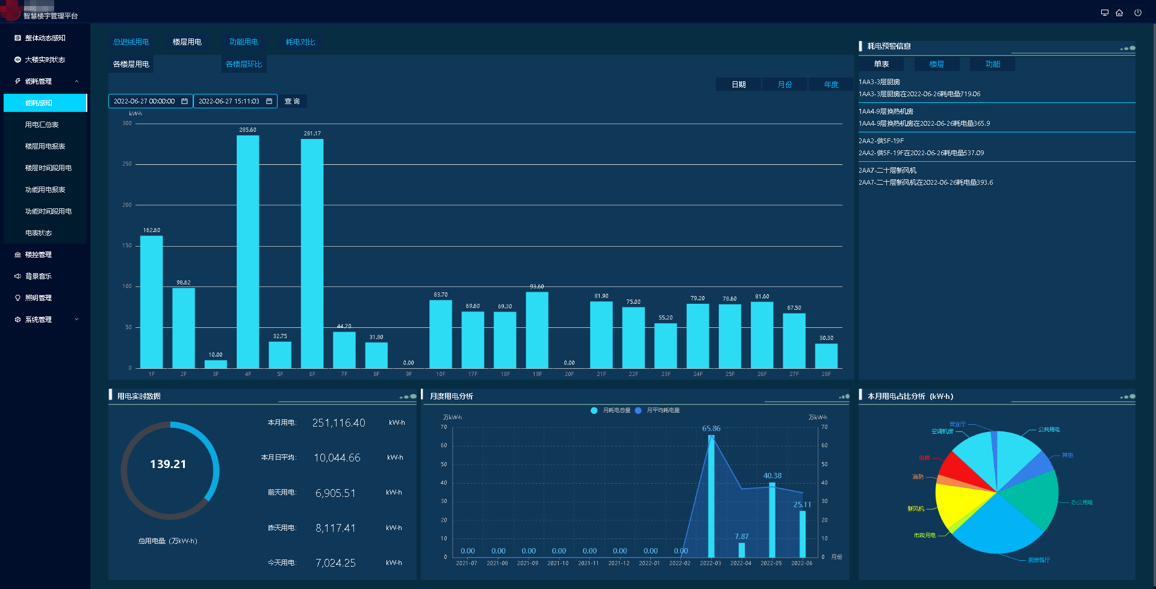The image size is (1156, 589).
Task: Switch to the 功能用电 tab
Action: tap(243, 42)
